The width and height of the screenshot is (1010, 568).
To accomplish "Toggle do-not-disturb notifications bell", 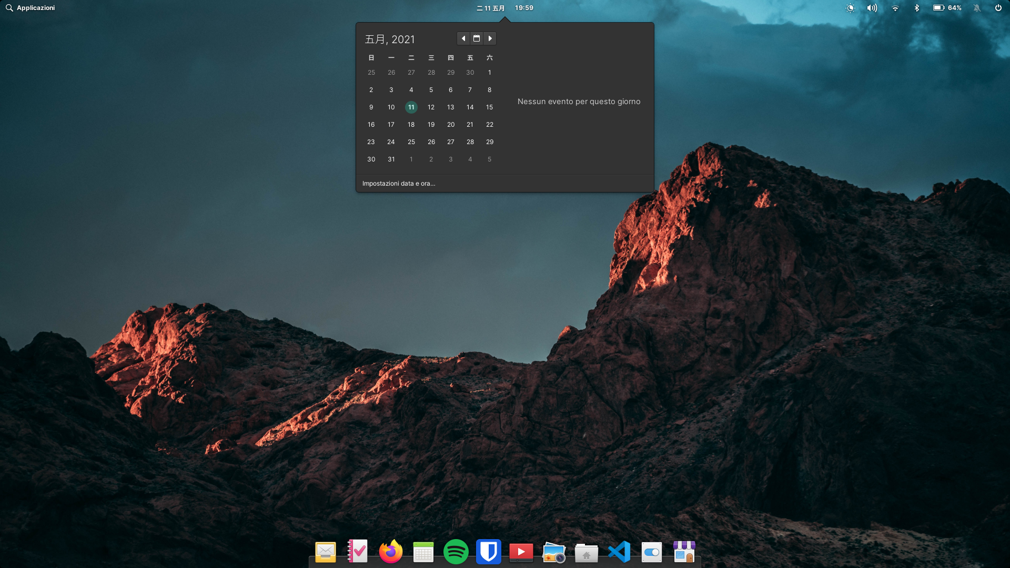I will (x=977, y=8).
